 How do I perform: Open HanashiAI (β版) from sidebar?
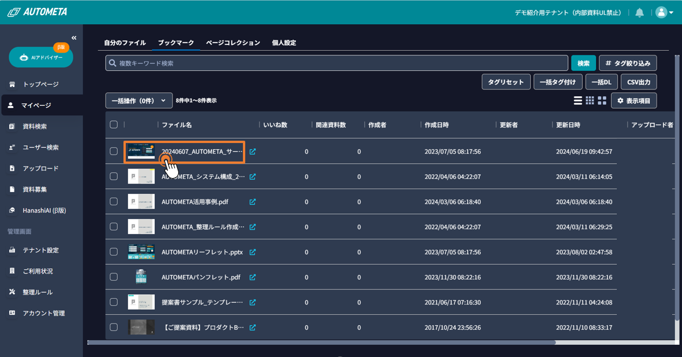(44, 211)
